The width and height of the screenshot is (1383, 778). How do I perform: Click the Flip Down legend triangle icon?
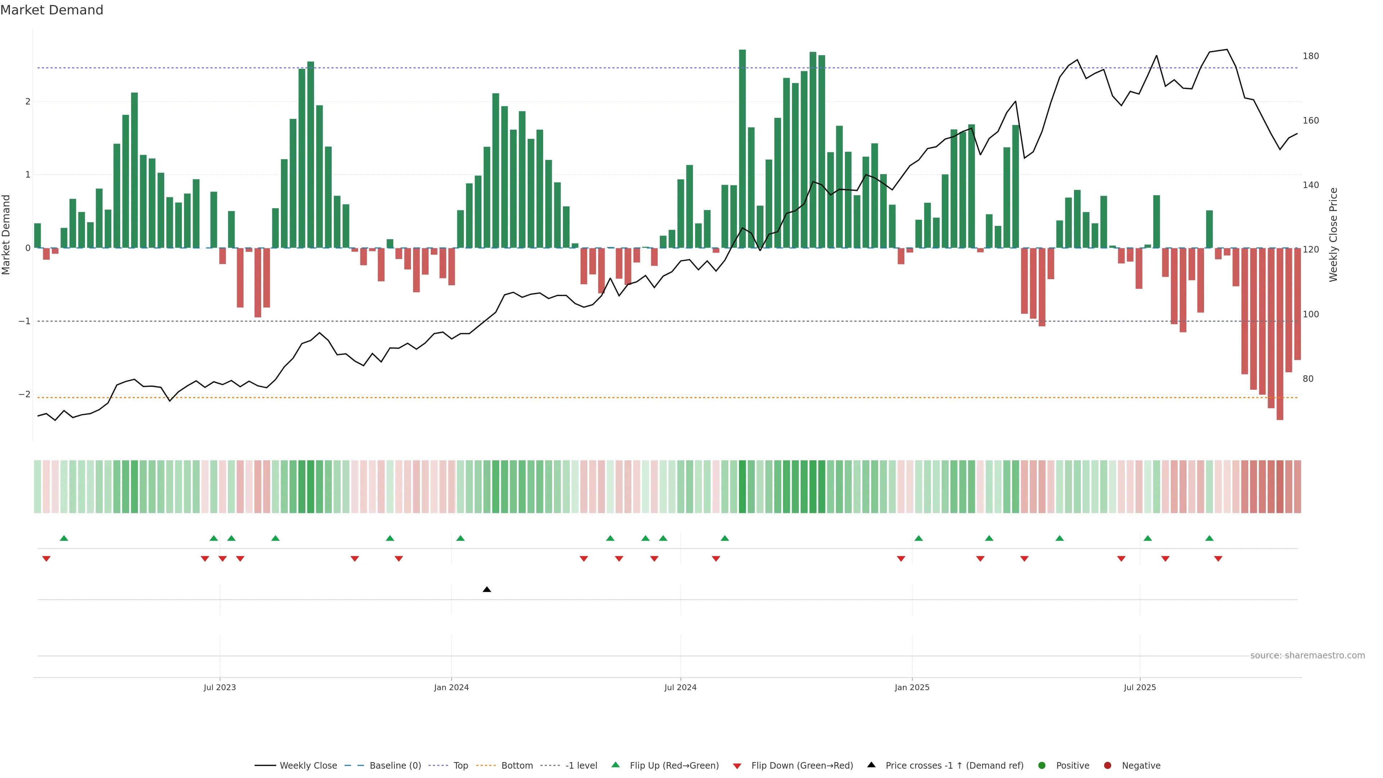point(737,766)
